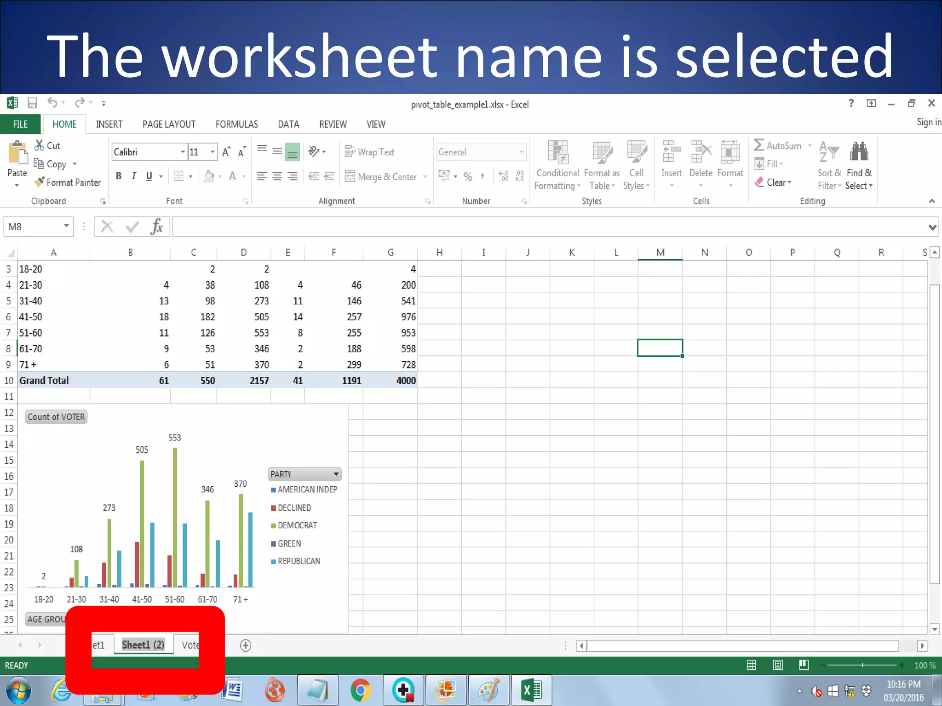The width and height of the screenshot is (942, 706).
Task: Collapse the ribbon with the up chevron
Action: click(932, 201)
